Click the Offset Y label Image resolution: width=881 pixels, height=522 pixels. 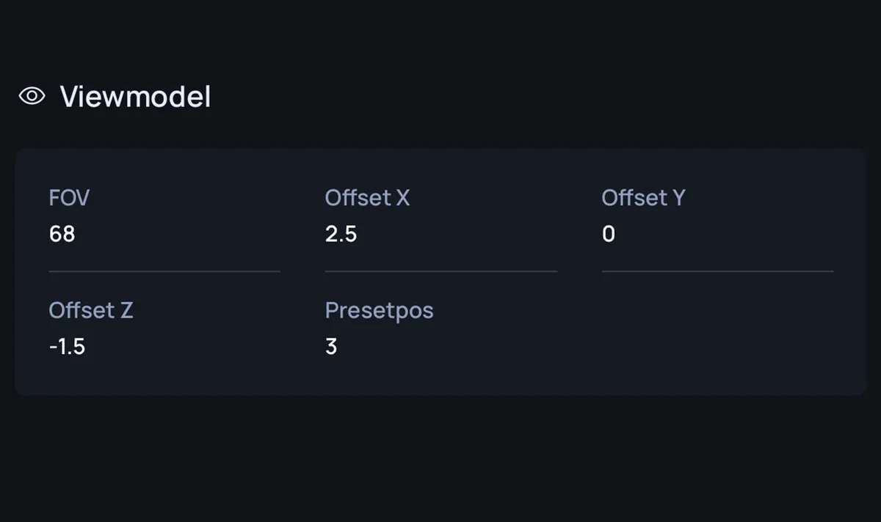click(x=643, y=198)
